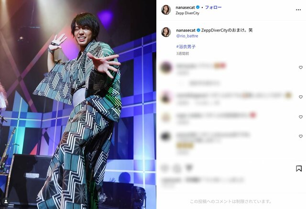Like the third comment with heart icon
This screenshot has height=209, width=306.
[x=301, y=117]
